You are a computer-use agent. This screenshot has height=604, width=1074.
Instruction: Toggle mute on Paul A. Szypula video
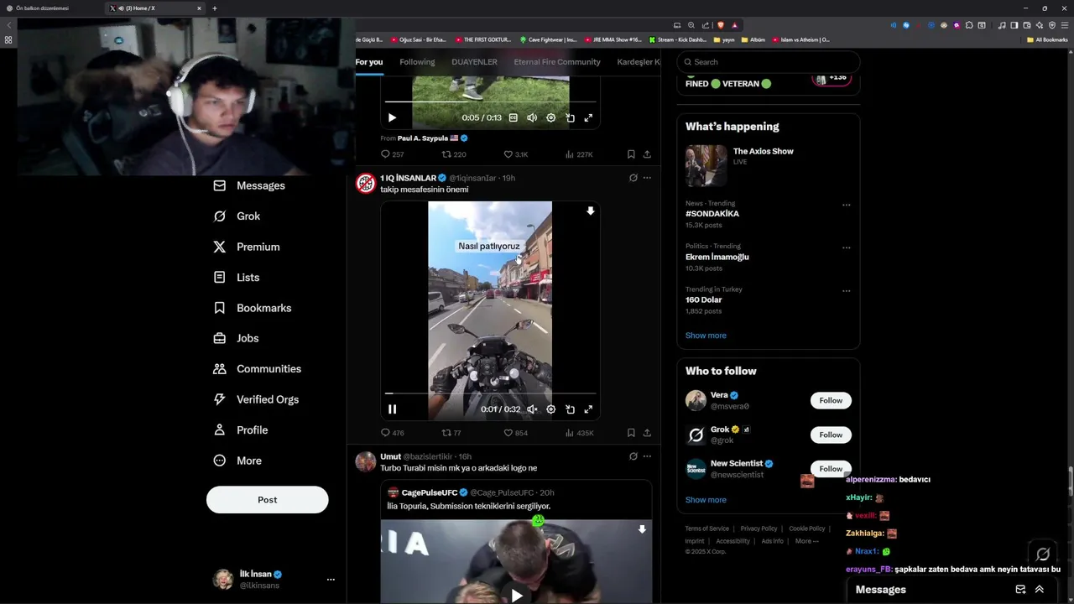[x=532, y=117]
